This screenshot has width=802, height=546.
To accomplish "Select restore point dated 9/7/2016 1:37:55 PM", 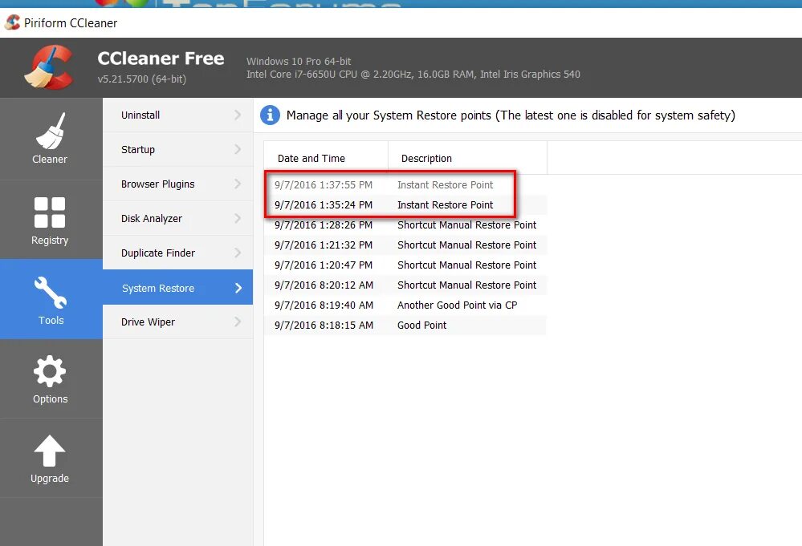I will click(x=405, y=185).
